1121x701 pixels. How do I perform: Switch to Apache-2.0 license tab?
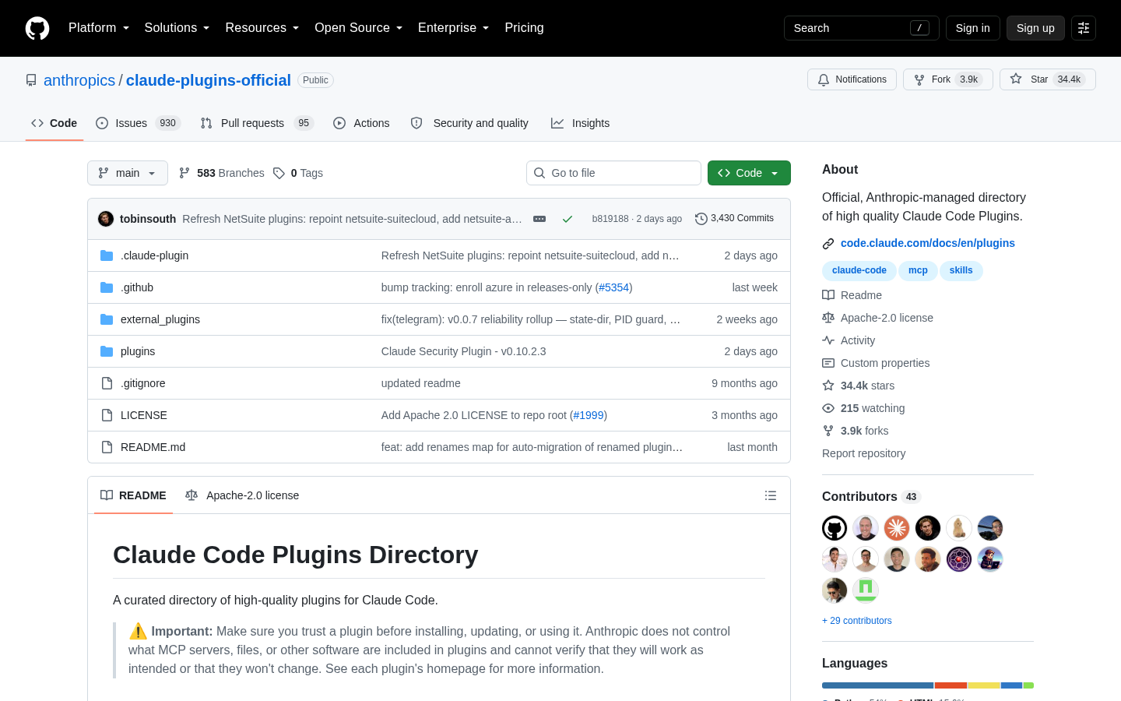coord(242,495)
